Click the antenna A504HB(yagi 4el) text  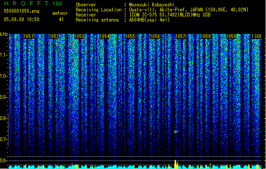point(149,20)
